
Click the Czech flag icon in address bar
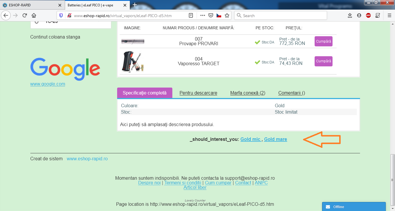(x=219, y=15)
